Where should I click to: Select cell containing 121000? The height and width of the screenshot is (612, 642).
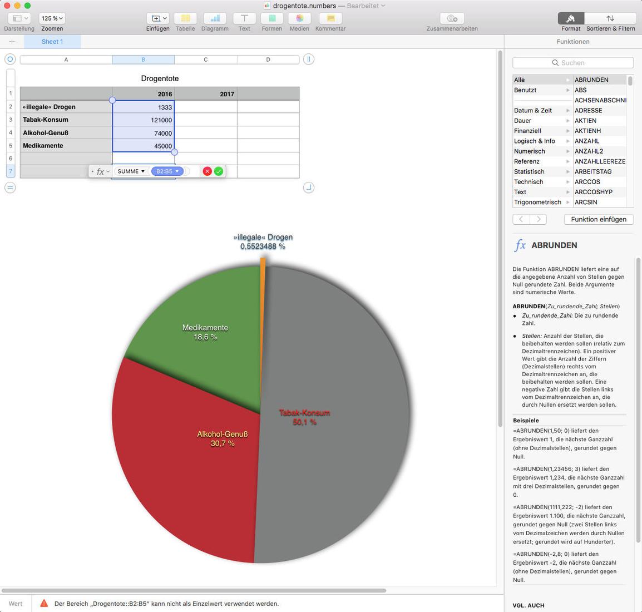click(x=144, y=120)
